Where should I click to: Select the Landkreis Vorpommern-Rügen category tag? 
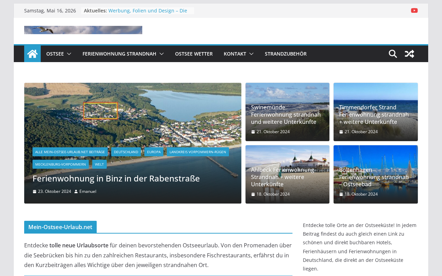(198, 152)
